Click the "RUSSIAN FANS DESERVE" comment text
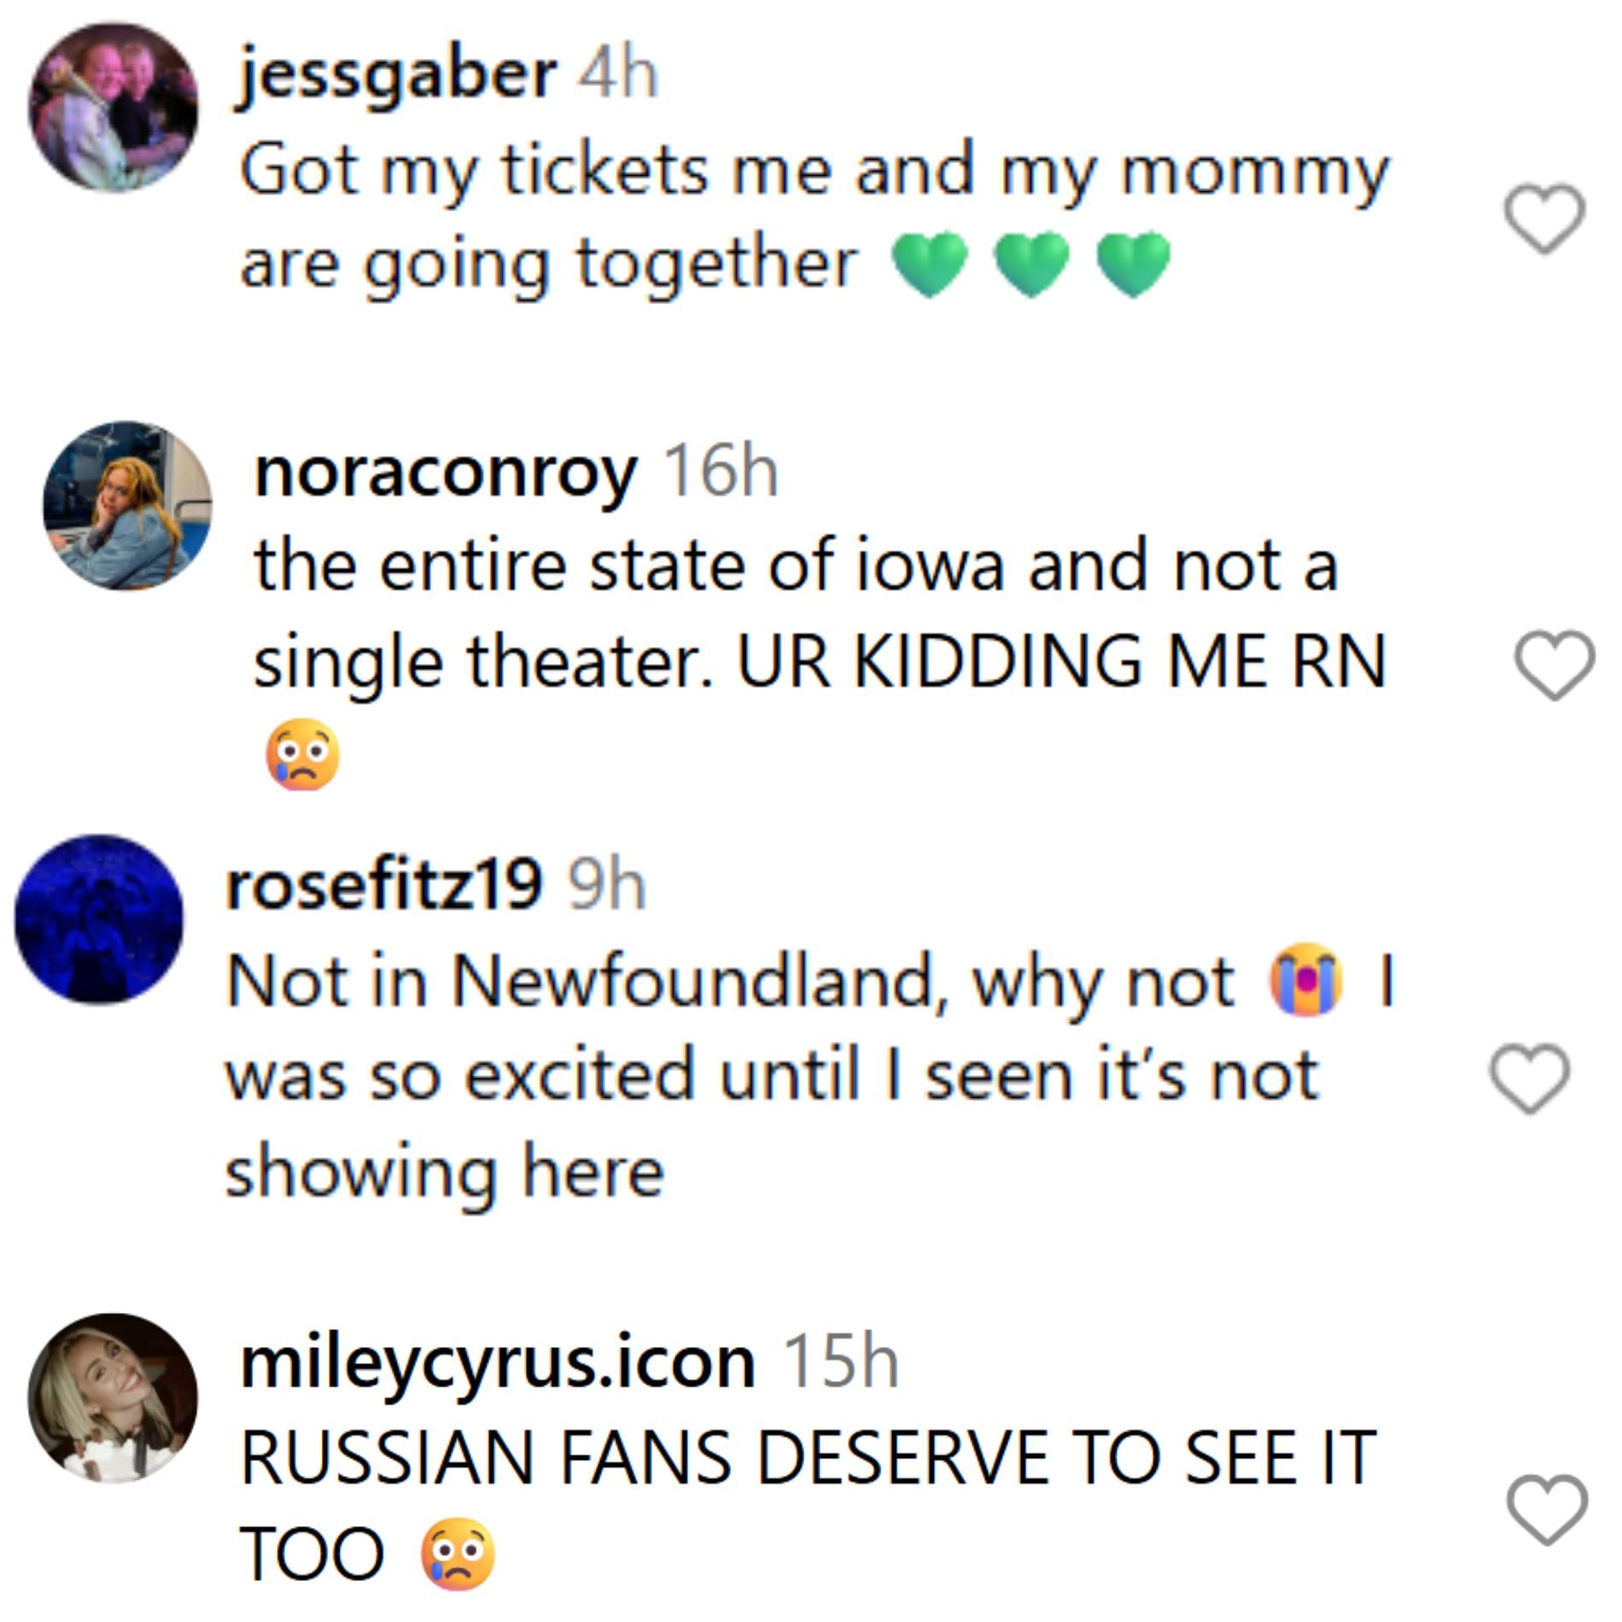The image size is (1622, 1622). tap(807, 1458)
